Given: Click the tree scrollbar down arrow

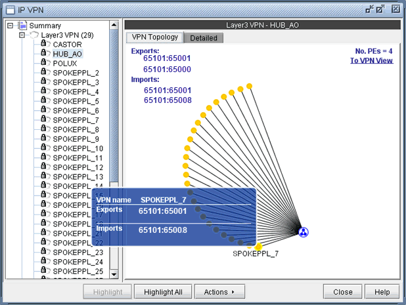Looking at the screenshot, I should pyautogui.click(x=114, y=274).
